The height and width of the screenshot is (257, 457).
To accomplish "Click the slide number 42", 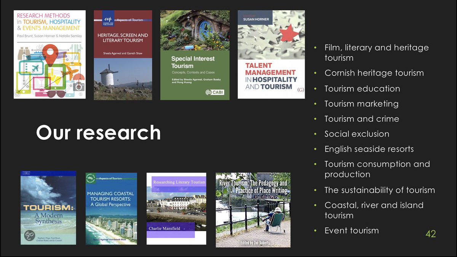I will (x=430, y=234).
